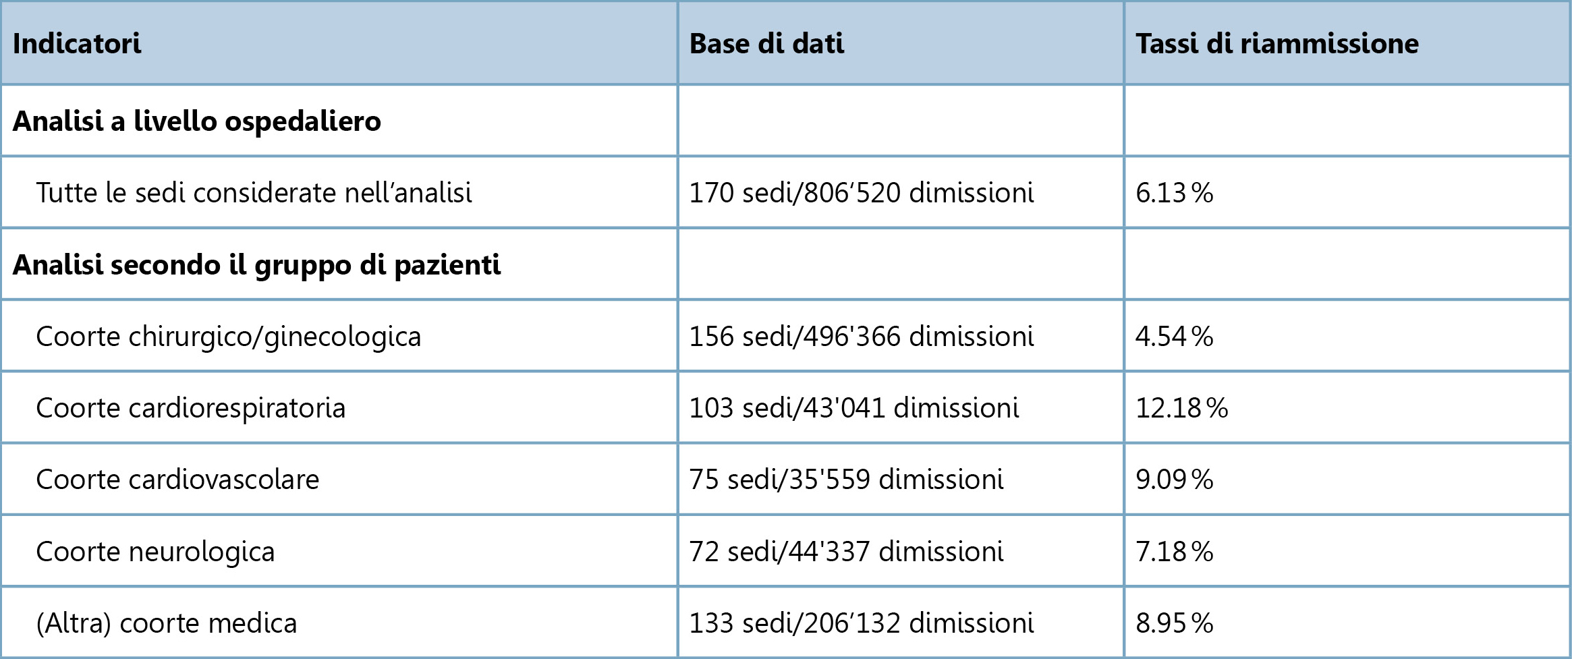
Task: Click the 75 sedi/35'559 dimissioni cell
Action: pyautogui.click(x=846, y=480)
